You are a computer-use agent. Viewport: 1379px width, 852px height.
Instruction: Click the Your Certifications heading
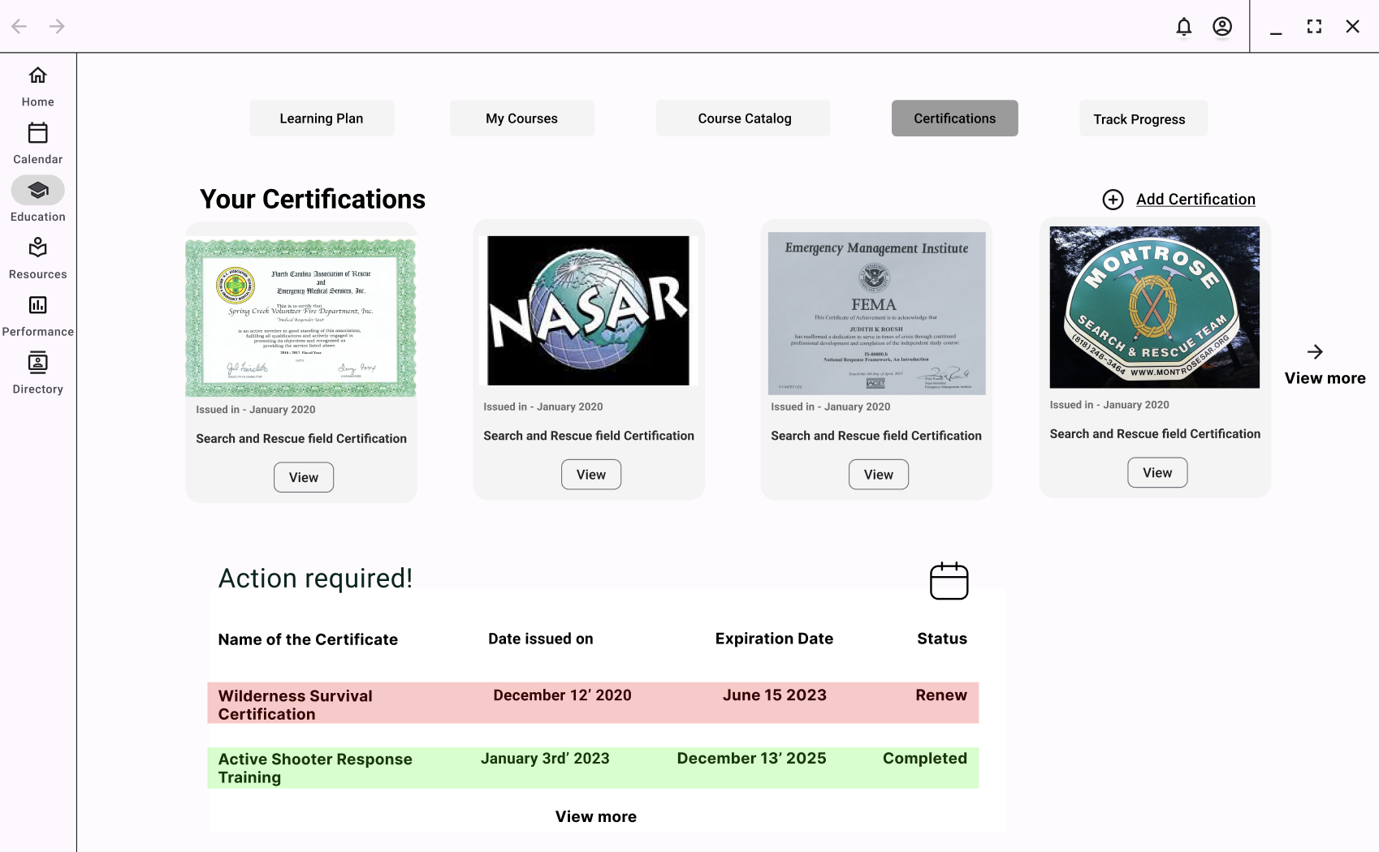point(313,200)
